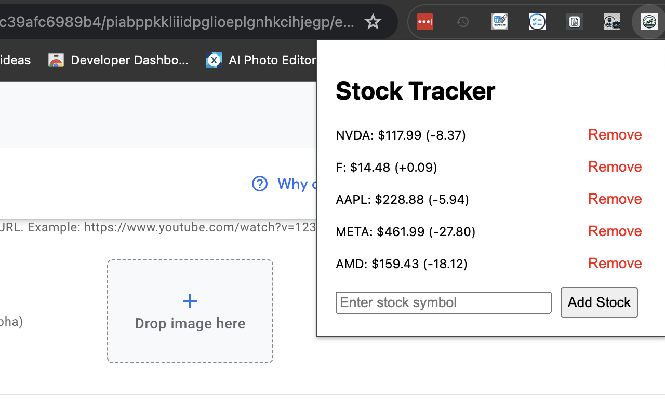665x415 pixels.
Task: Open the checklist extension icon
Action: point(537,22)
